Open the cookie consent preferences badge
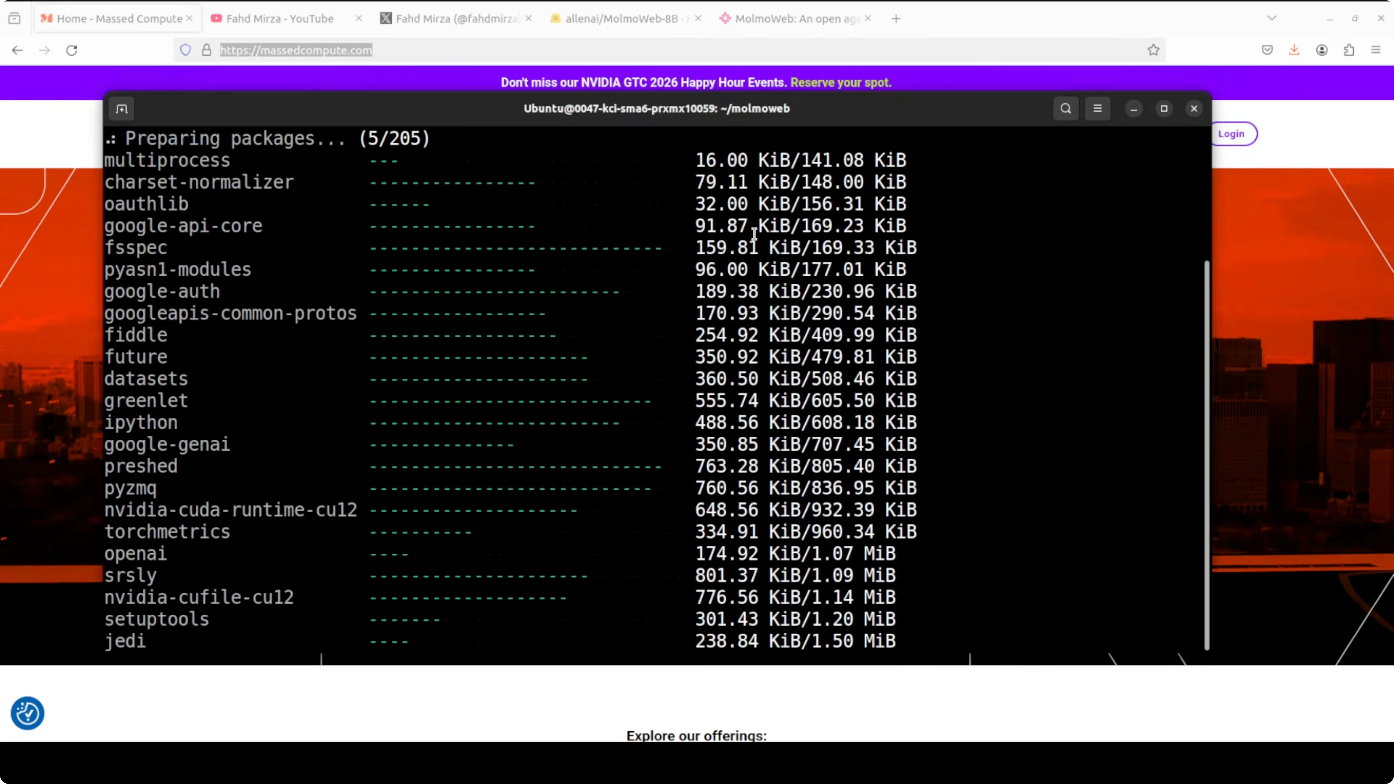 click(x=28, y=713)
